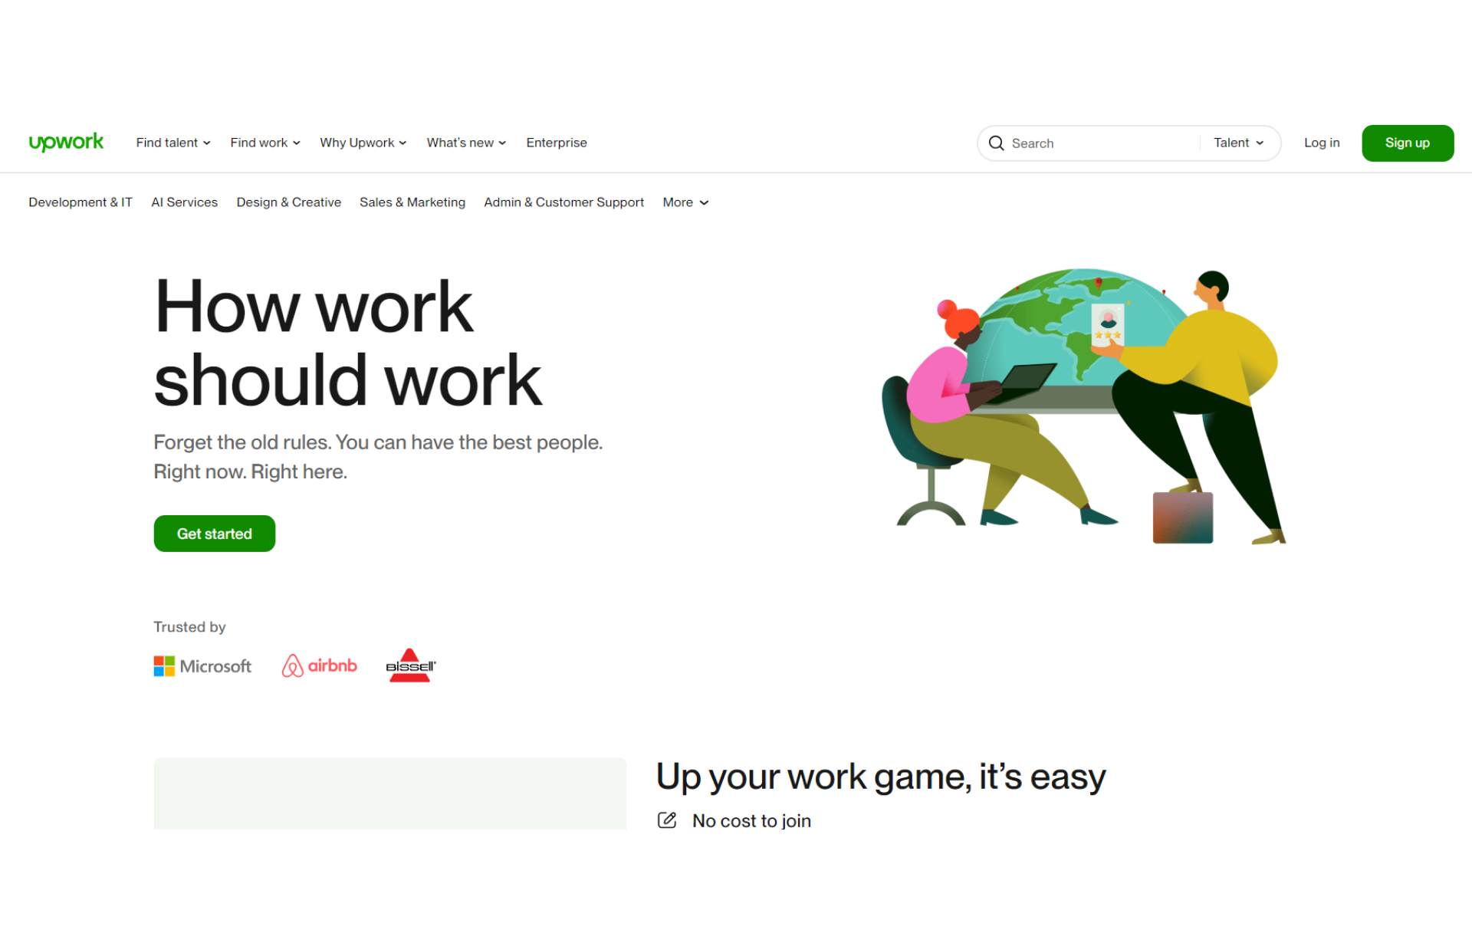Click the Upwork logo icon

(67, 142)
